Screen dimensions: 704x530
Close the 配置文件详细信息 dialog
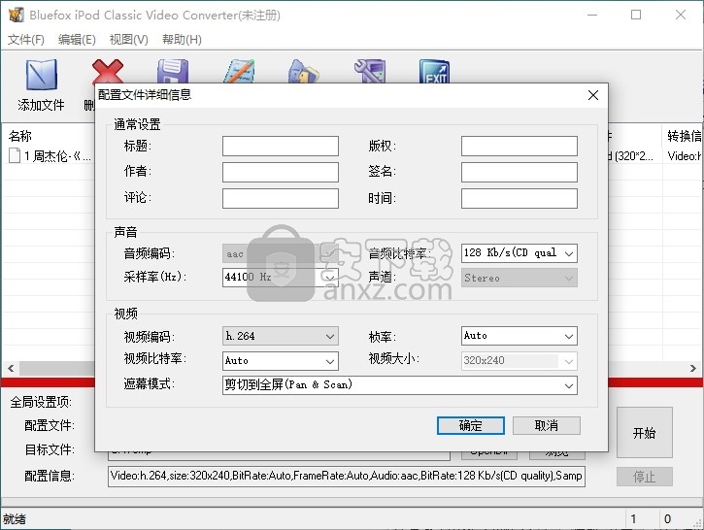point(593,95)
